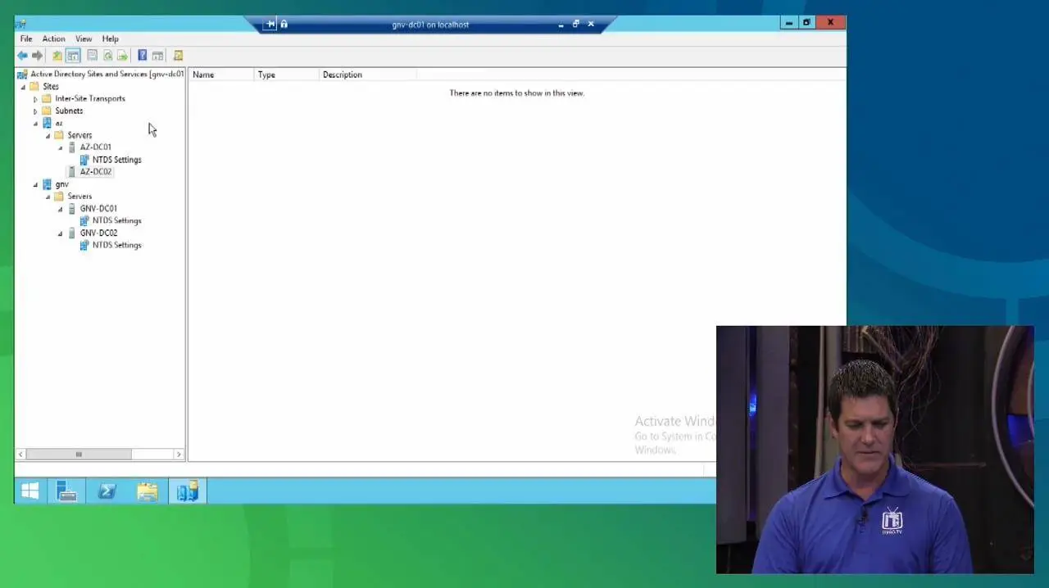Screen dimensions: 1049x588
Task: Select the "GNV-DC01" server label
Action: [x=98, y=209]
